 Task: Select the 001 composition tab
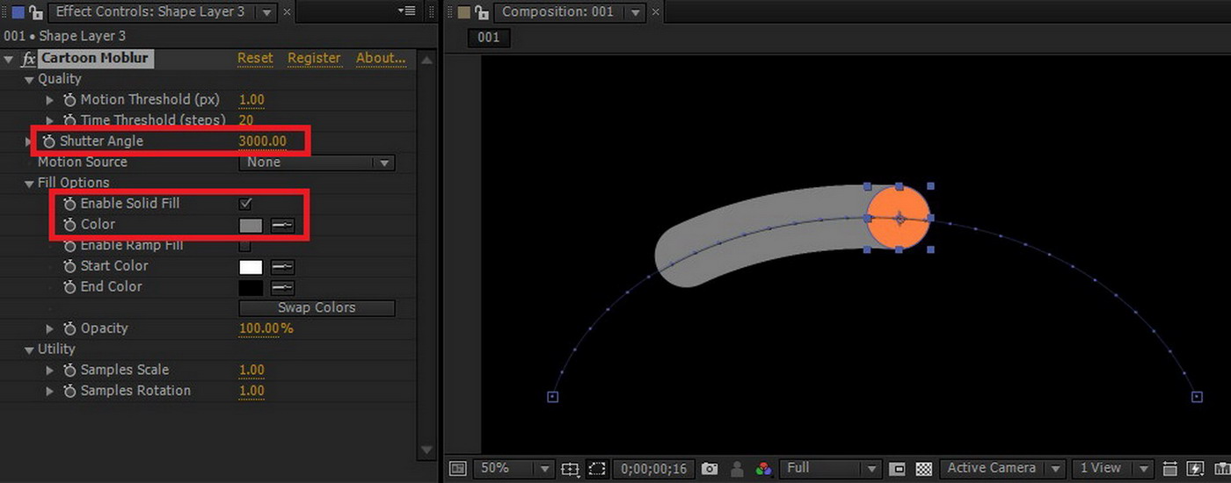(x=489, y=37)
